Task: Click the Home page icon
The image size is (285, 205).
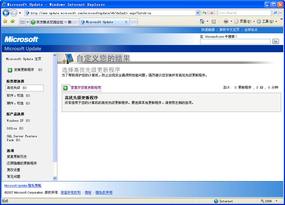Action: 202,21
